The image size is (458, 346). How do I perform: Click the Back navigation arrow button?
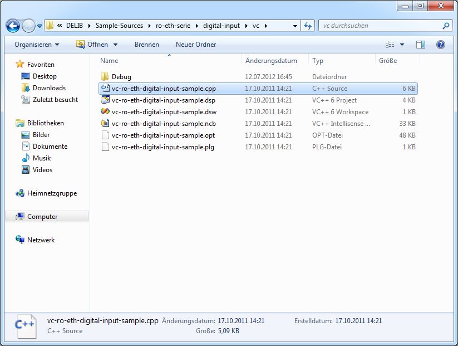coord(13,26)
